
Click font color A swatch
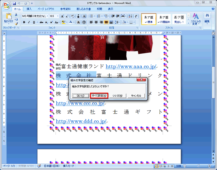coord(71,22)
